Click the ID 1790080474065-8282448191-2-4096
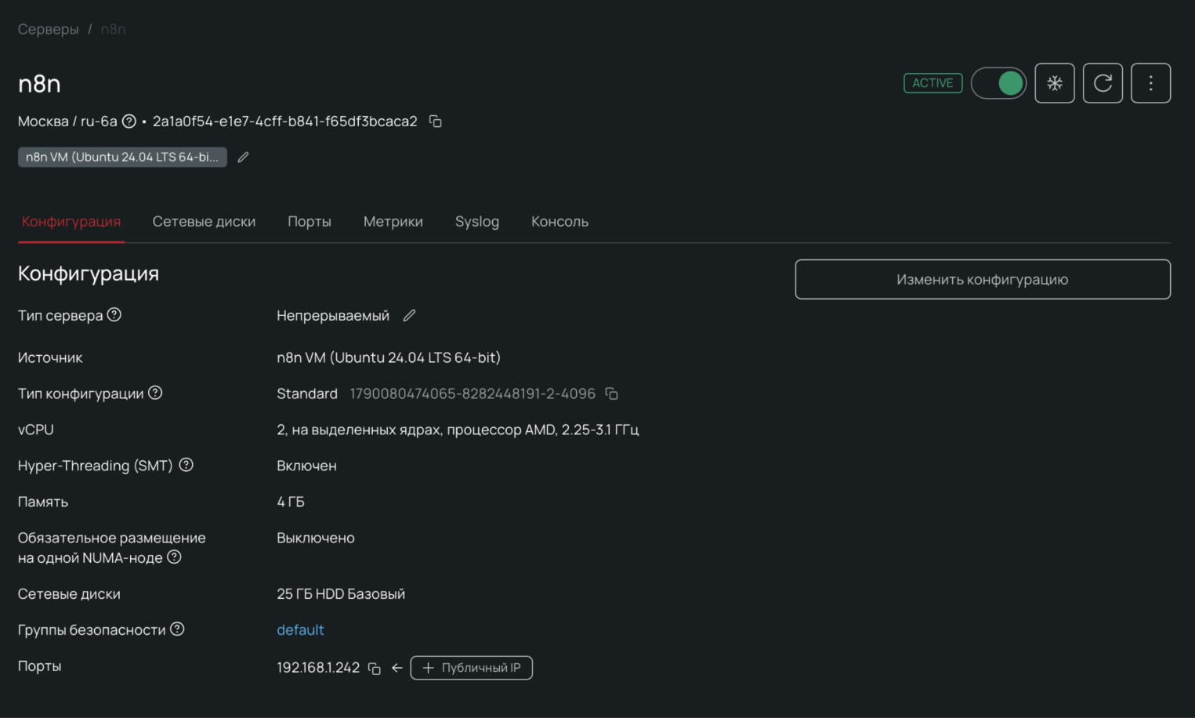Image resolution: width=1195 pixels, height=718 pixels. click(x=473, y=393)
